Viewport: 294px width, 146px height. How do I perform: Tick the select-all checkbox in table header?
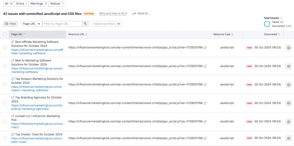pos(5,34)
